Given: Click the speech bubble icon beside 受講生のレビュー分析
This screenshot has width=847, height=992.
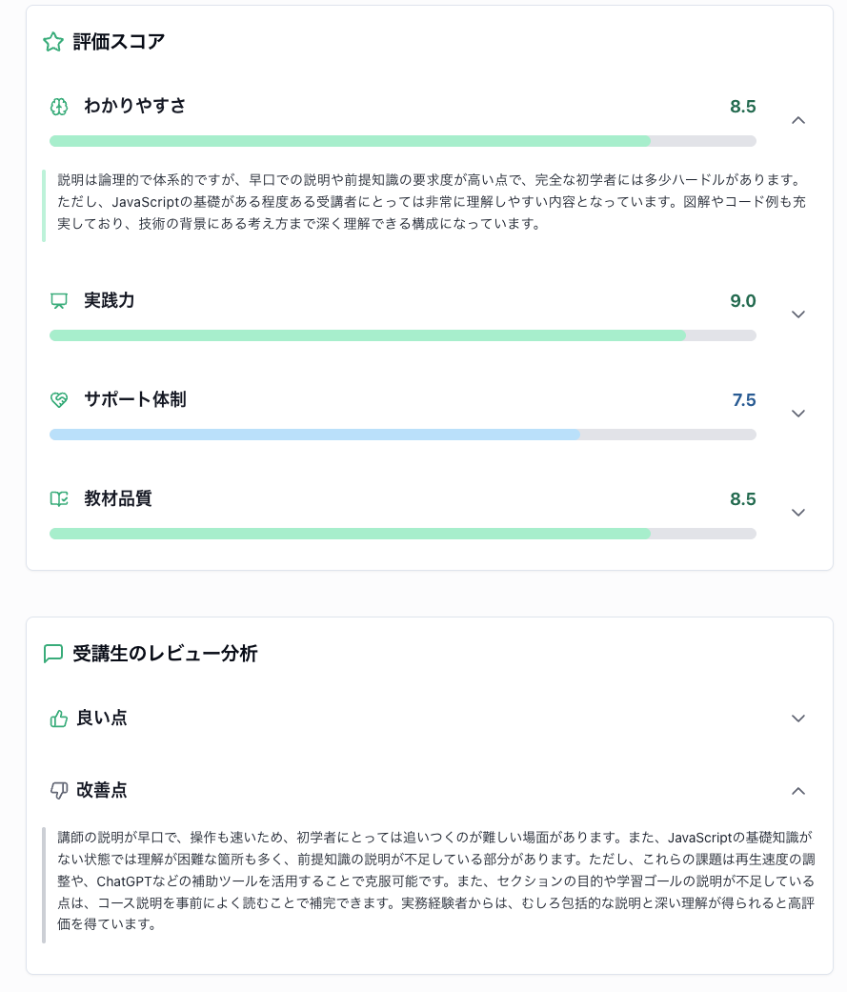Looking at the screenshot, I should [x=53, y=654].
